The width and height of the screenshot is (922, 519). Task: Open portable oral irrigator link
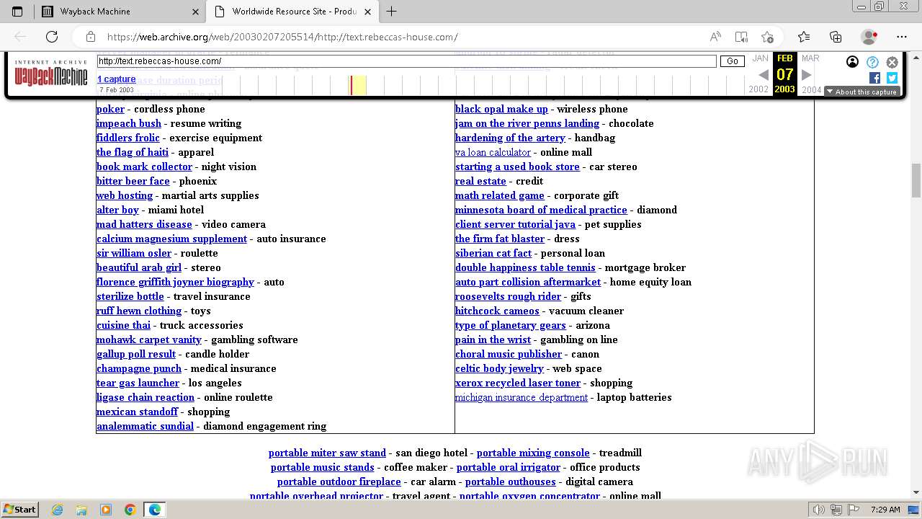(509, 467)
